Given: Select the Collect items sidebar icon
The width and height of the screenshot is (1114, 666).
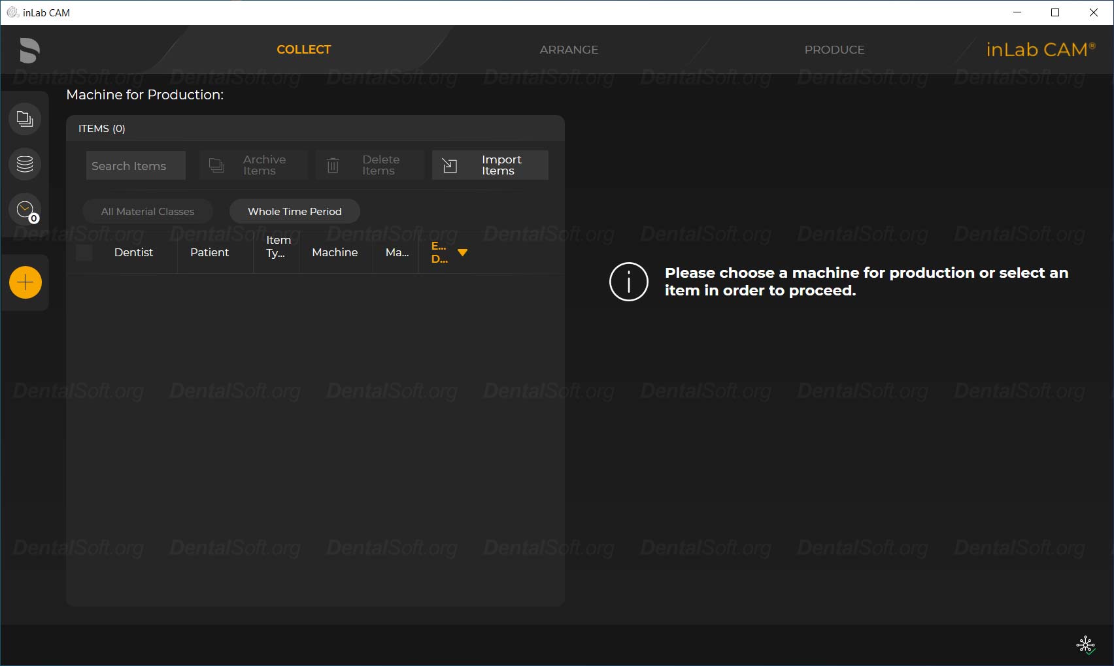Looking at the screenshot, I should tap(24, 118).
